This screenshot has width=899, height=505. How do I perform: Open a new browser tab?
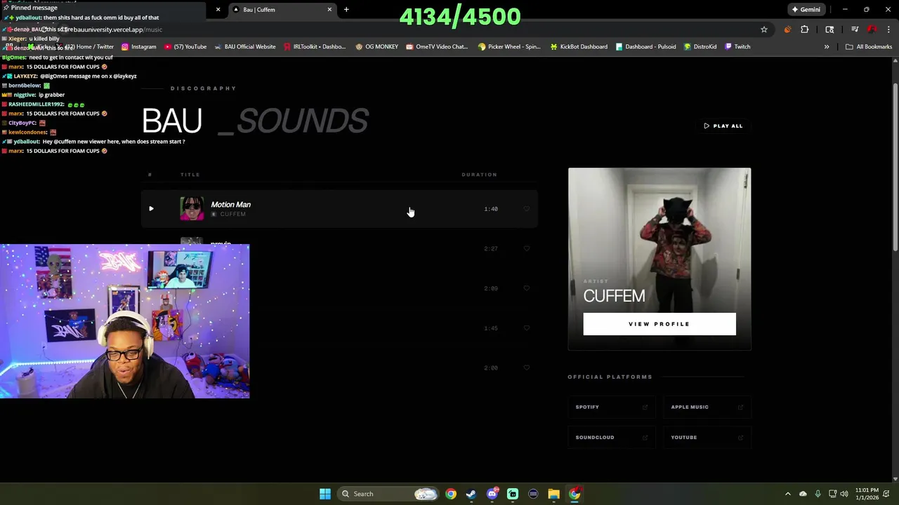[x=346, y=9]
